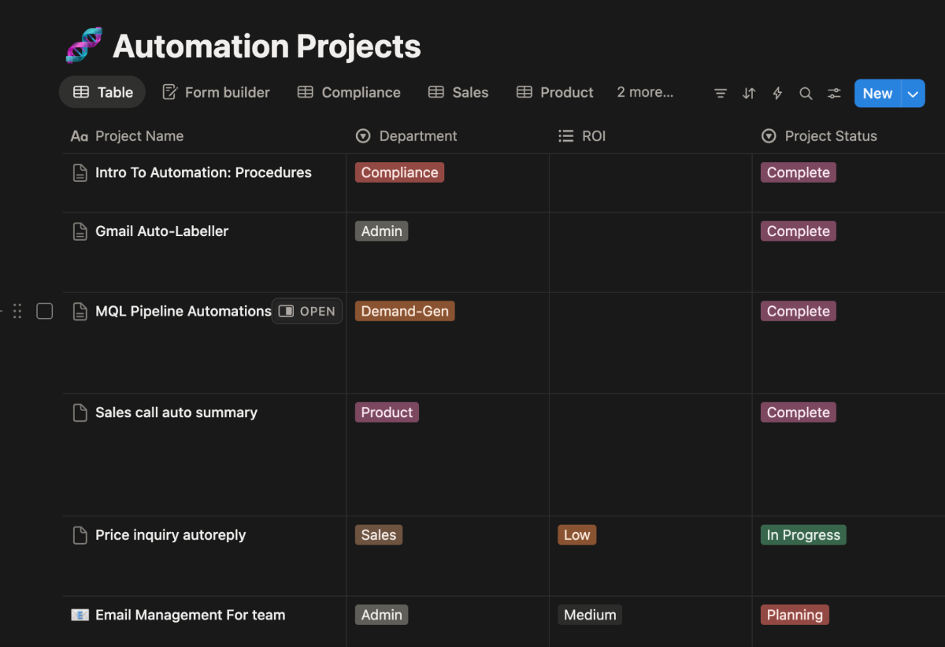The image size is (945, 647).
Task: Open the Sales view tab
Action: click(x=458, y=92)
